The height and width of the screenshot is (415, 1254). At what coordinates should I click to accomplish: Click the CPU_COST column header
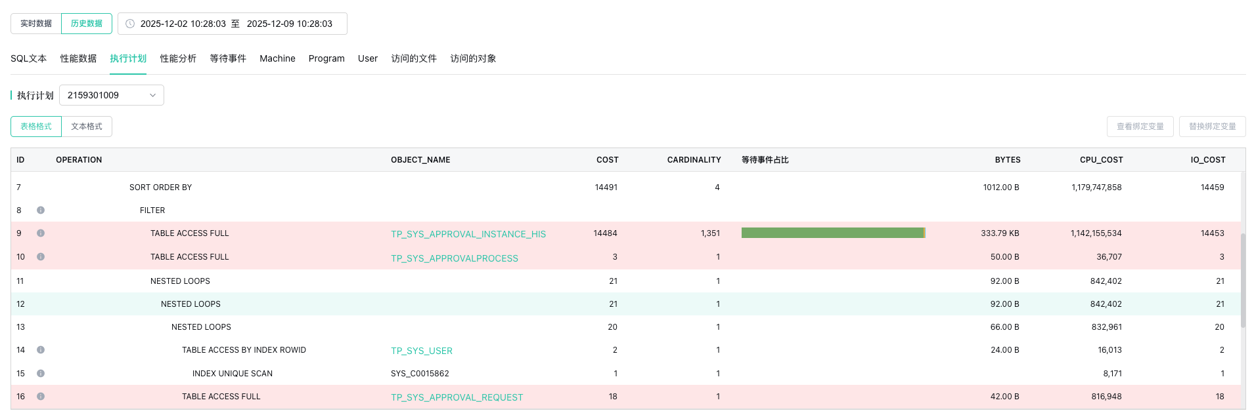[x=1102, y=160]
